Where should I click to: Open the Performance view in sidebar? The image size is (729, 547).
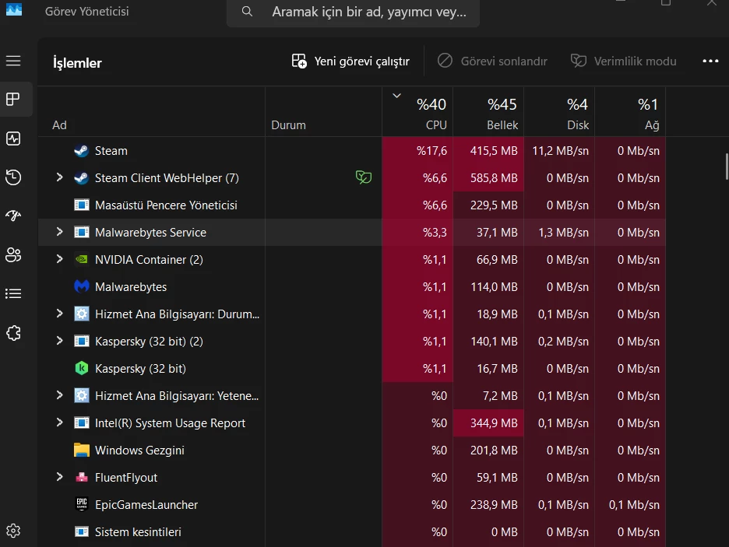(12, 139)
